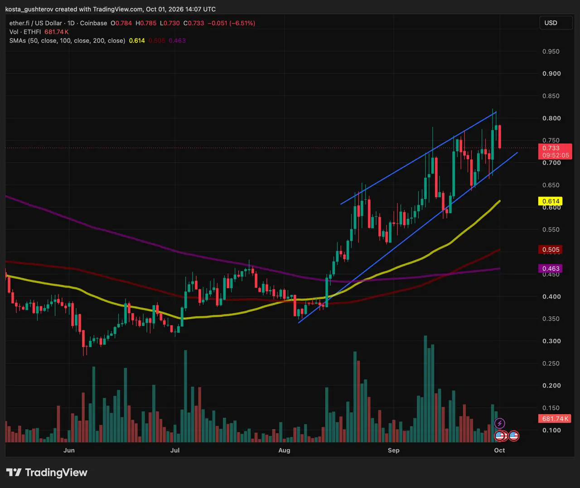Click the purple 0.463 price-axis label

click(550, 269)
